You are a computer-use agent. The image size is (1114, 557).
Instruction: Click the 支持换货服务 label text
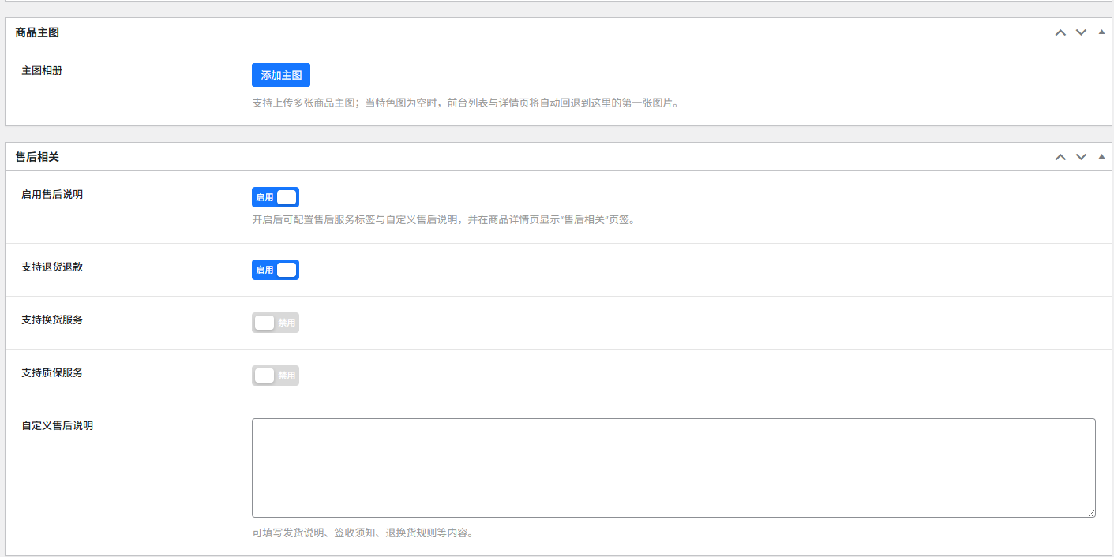click(52, 320)
